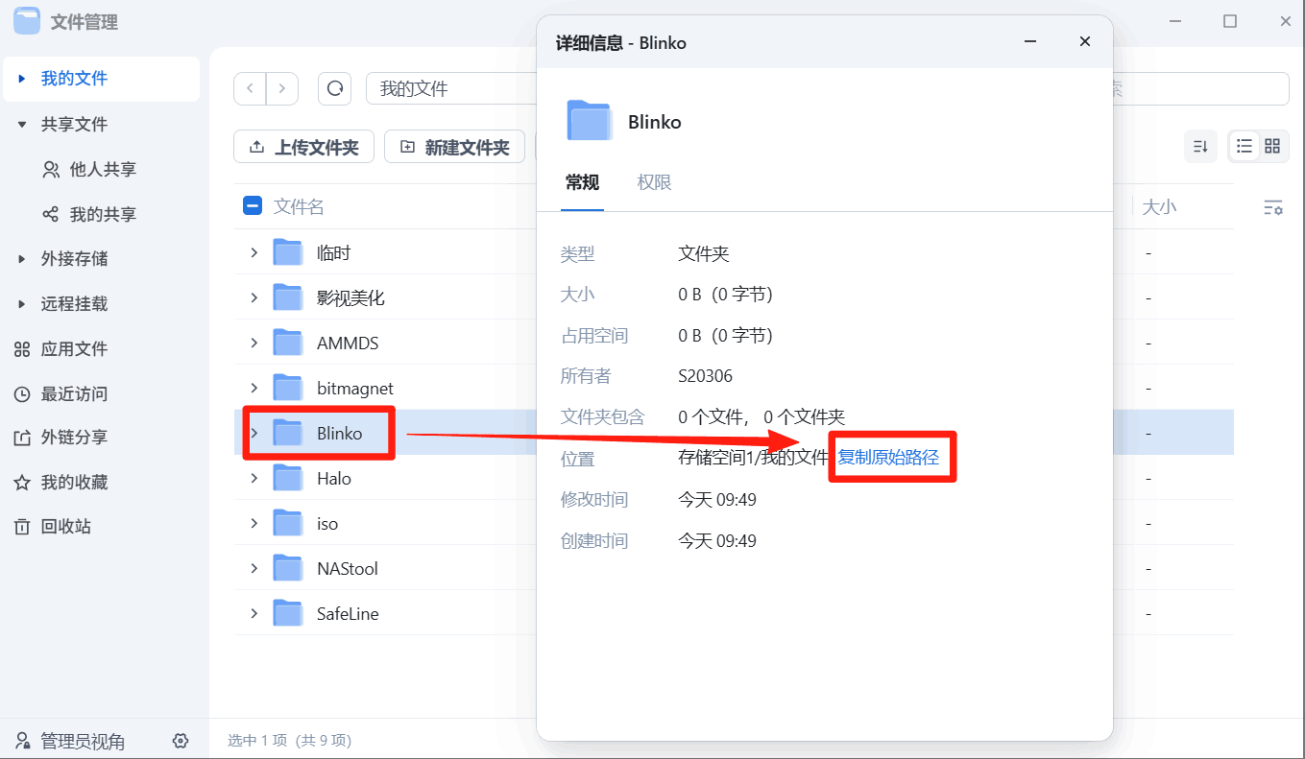This screenshot has height=759, width=1305.
Task: Open the sort order options icon
Action: [x=1200, y=146]
